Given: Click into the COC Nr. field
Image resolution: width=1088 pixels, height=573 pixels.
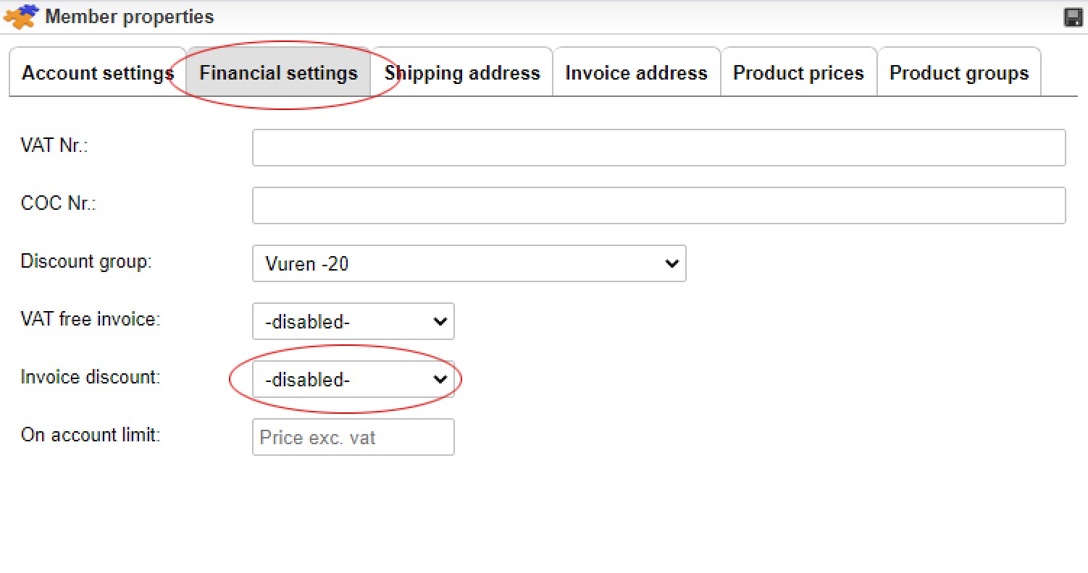Looking at the screenshot, I should [x=658, y=205].
